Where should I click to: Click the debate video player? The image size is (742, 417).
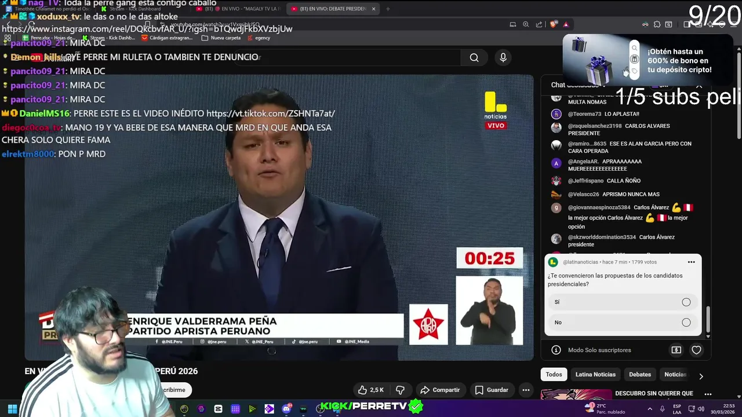[x=279, y=217]
